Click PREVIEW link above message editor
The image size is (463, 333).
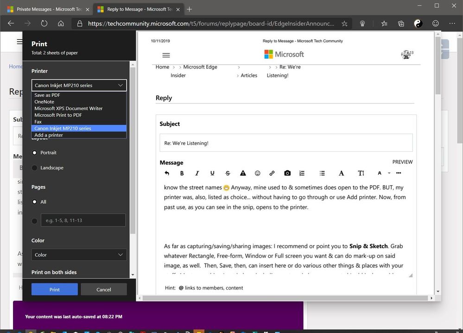[x=402, y=162]
